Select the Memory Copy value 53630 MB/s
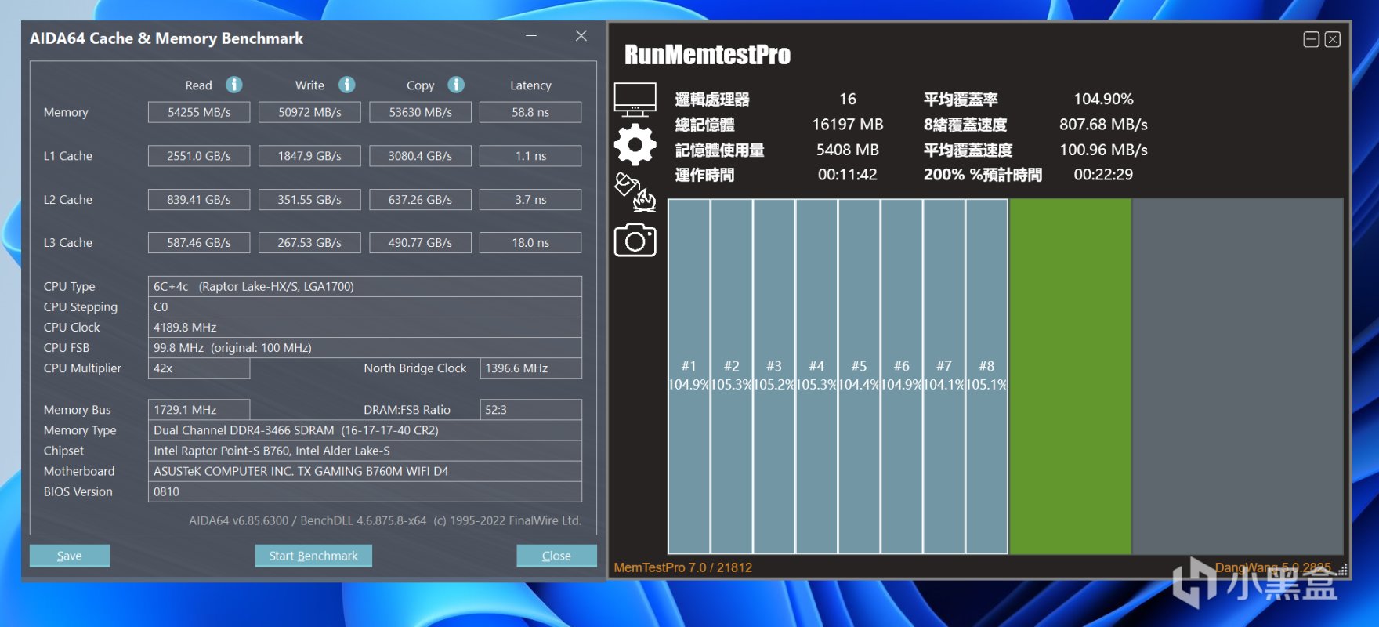The height and width of the screenshot is (627, 1379). (420, 112)
